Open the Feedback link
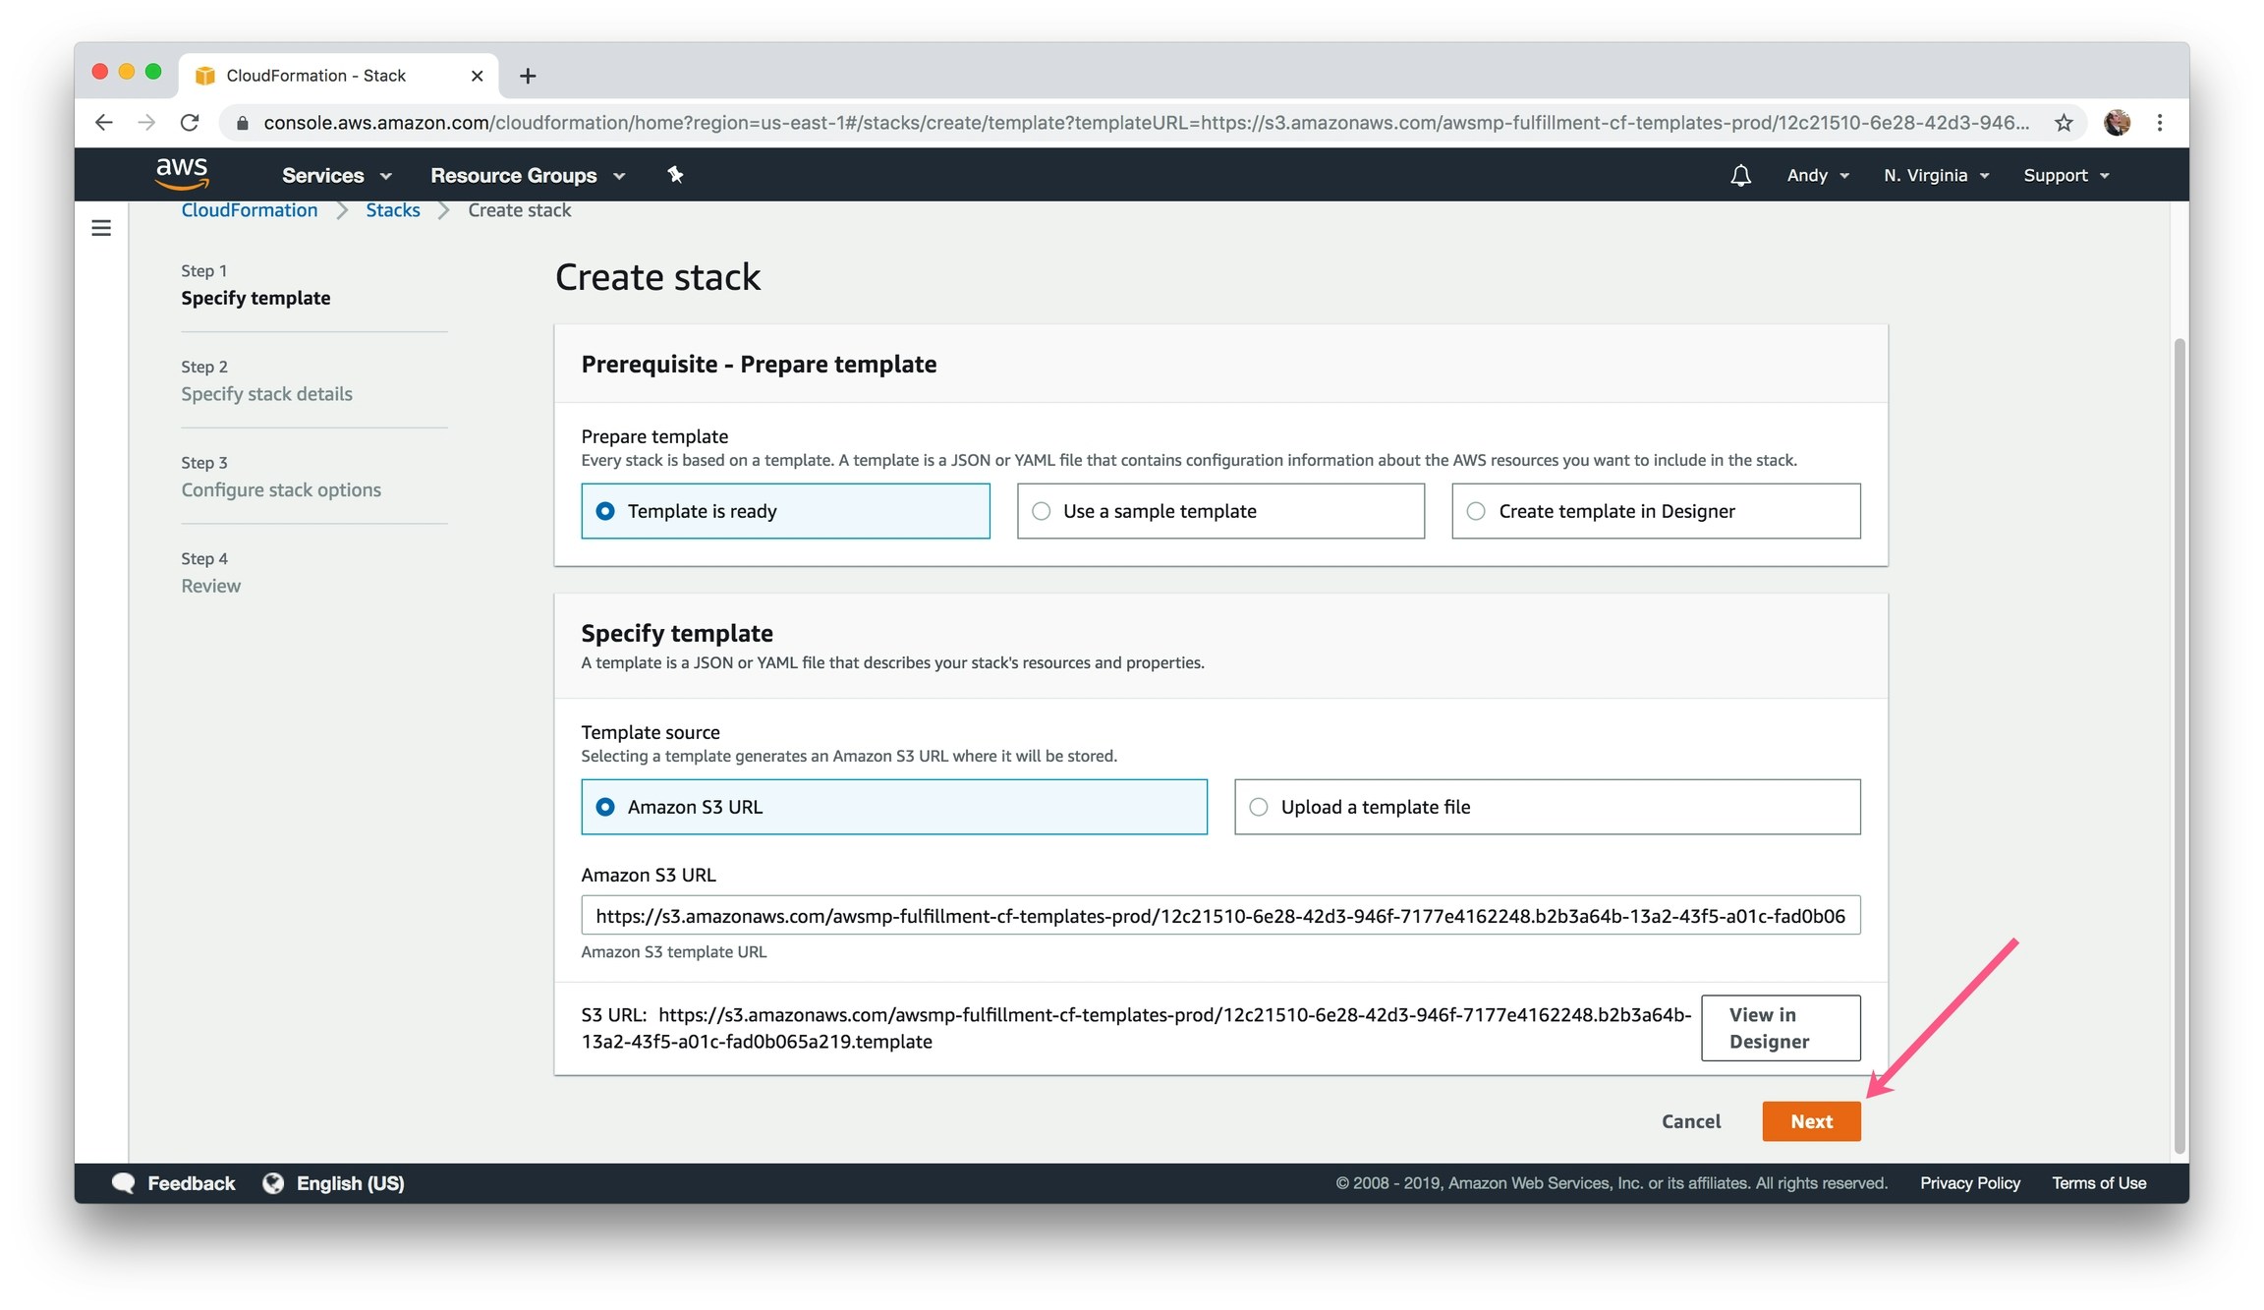This screenshot has width=2264, height=1310. click(x=191, y=1183)
